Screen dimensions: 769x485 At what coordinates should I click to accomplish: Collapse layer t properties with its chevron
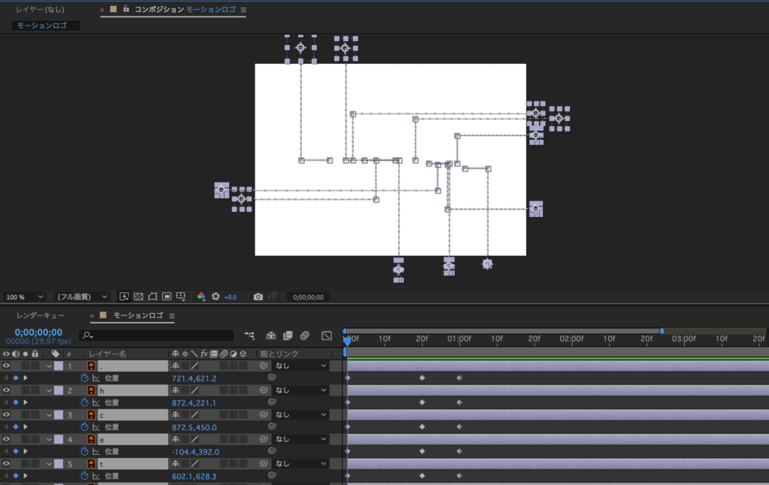pos(50,464)
